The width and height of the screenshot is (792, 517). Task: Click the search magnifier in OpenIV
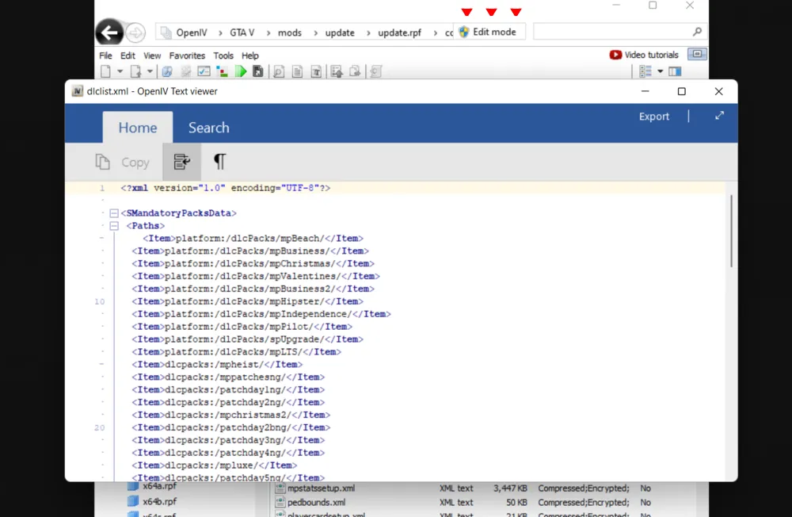[x=697, y=32]
